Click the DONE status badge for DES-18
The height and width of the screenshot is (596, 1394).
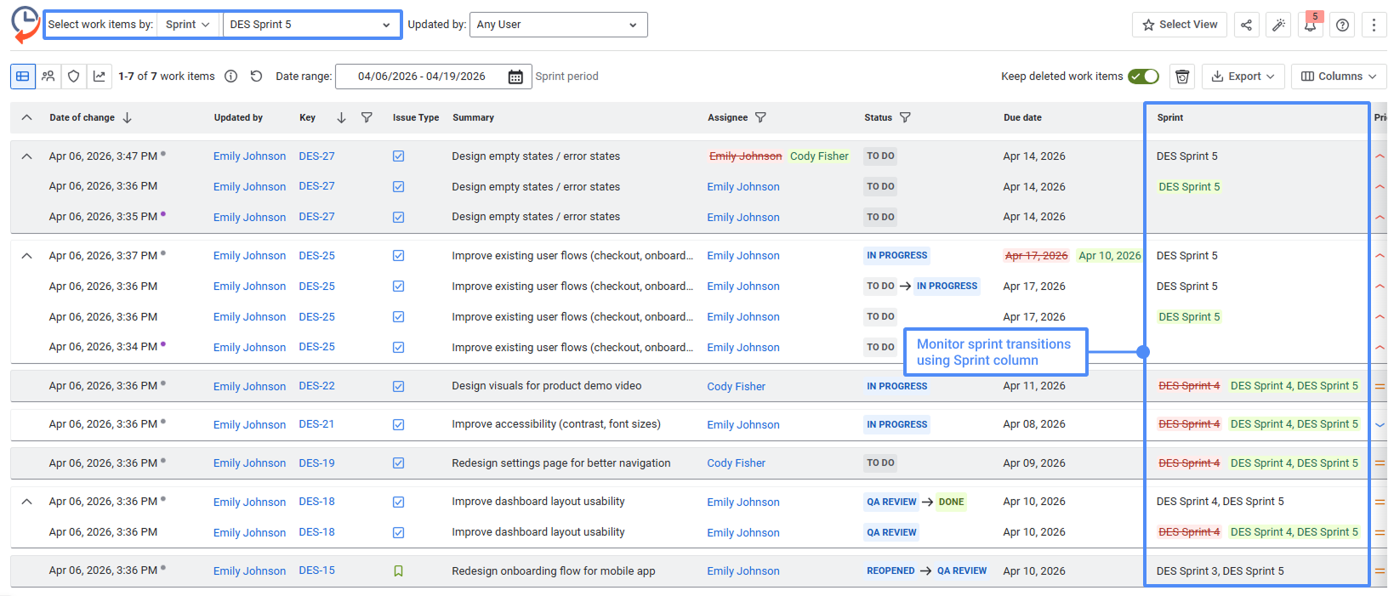click(x=951, y=502)
